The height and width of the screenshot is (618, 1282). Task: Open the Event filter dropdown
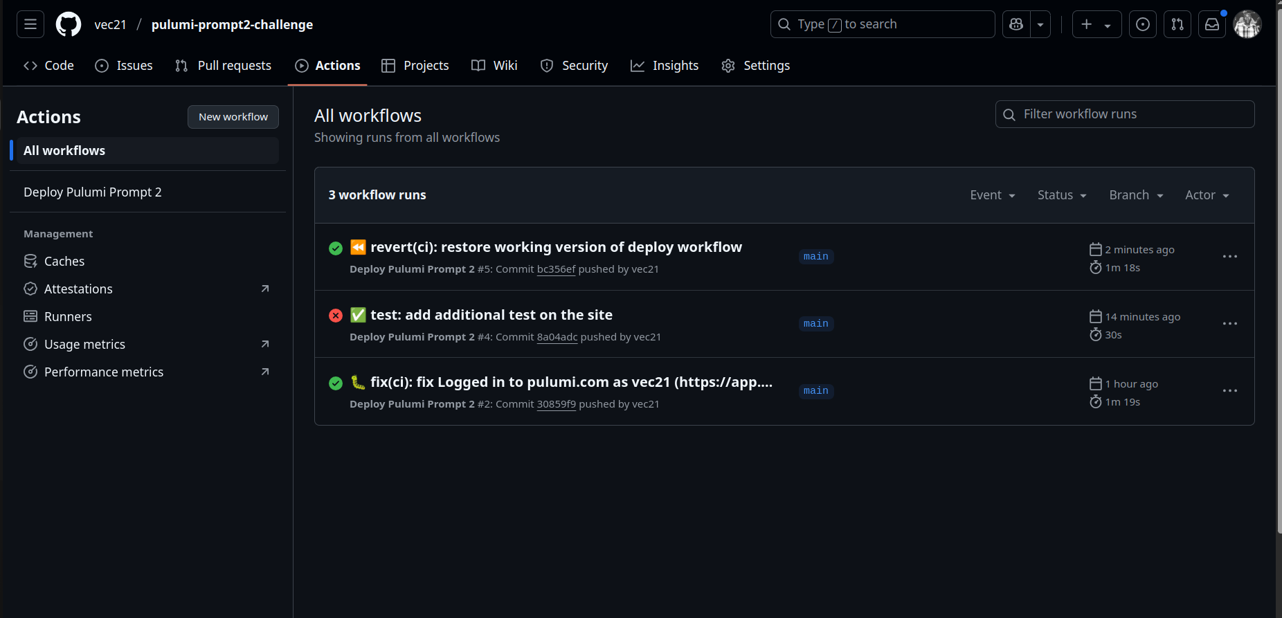pos(993,195)
